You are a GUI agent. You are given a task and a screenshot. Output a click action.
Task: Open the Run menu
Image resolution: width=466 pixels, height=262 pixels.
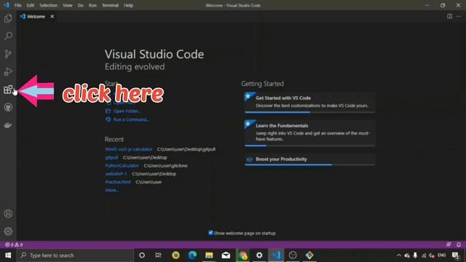[x=92, y=5]
